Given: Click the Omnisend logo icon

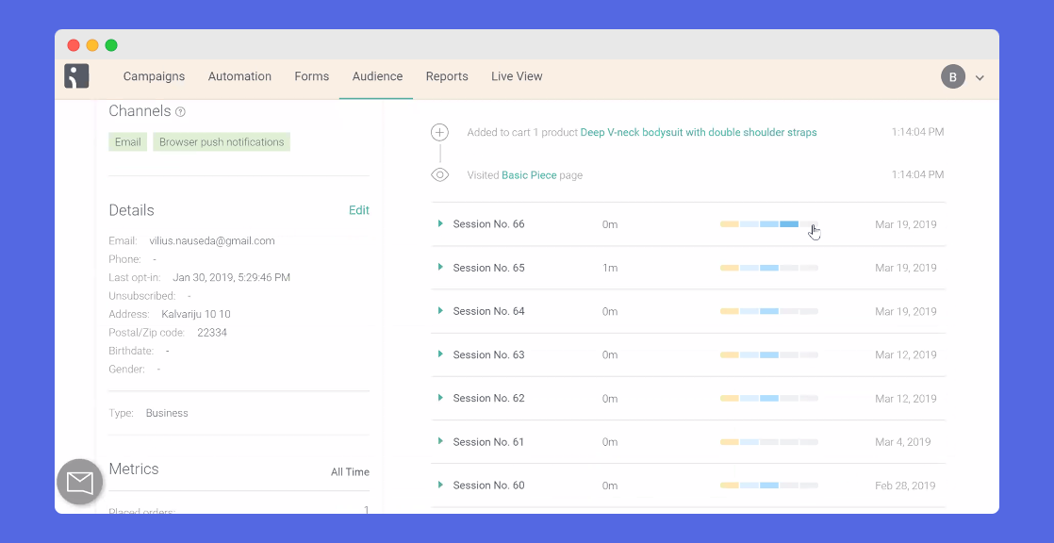Looking at the screenshot, I should pyautogui.click(x=76, y=76).
